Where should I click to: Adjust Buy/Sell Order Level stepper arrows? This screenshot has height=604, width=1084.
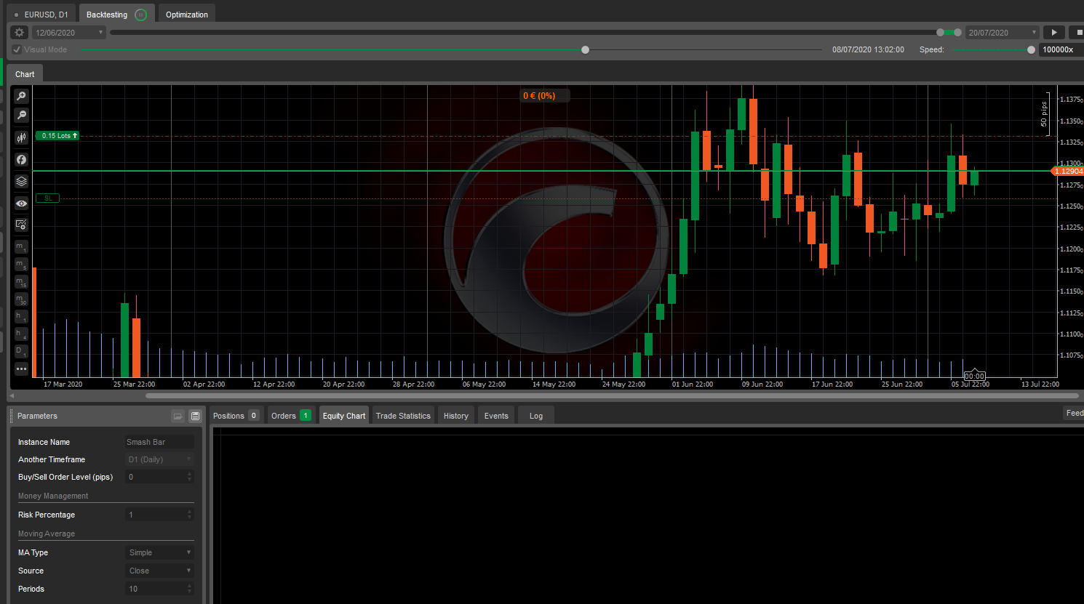click(x=190, y=477)
